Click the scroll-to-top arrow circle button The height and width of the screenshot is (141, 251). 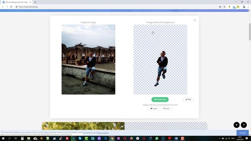[x=236, y=125]
